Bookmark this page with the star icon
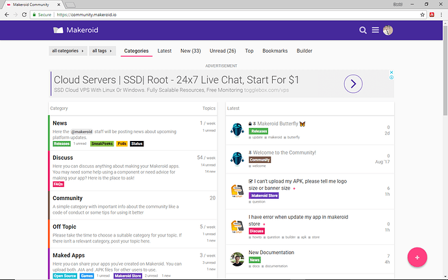Viewport: 448px width, 280px height. pos(420,14)
